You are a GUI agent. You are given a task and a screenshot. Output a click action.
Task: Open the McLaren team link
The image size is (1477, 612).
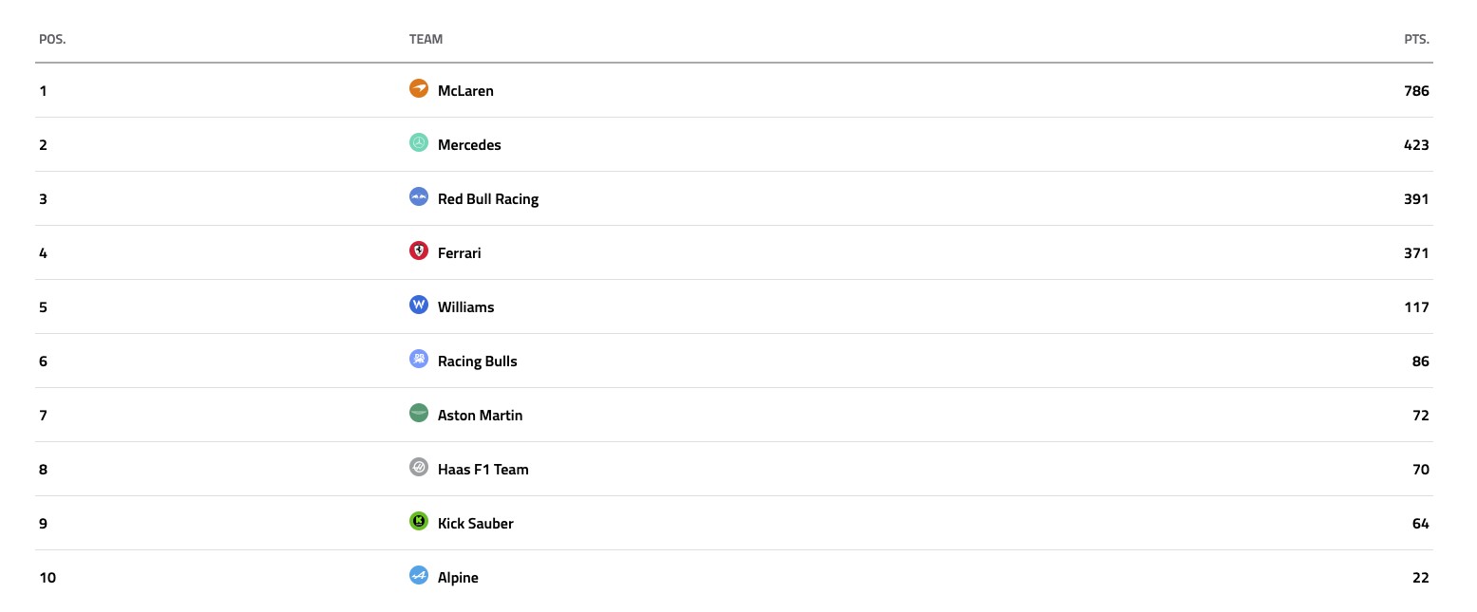(x=465, y=91)
